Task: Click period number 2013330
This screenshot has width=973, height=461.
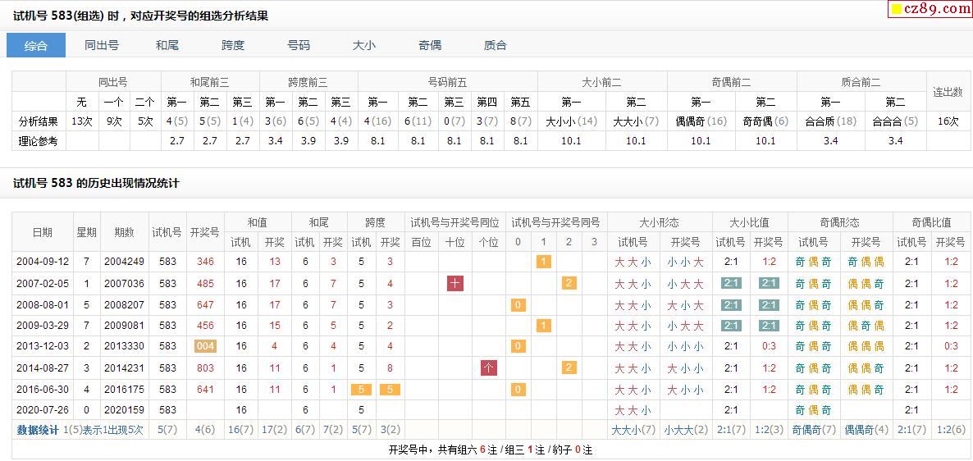Action: pyautogui.click(x=124, y=346)
